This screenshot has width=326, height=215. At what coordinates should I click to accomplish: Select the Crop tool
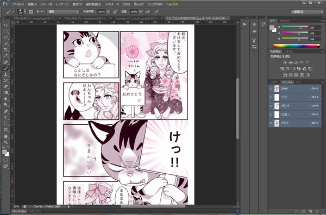click(5, 49)
